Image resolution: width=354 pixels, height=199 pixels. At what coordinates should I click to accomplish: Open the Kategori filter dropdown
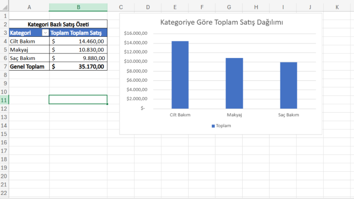pos(45,33)
